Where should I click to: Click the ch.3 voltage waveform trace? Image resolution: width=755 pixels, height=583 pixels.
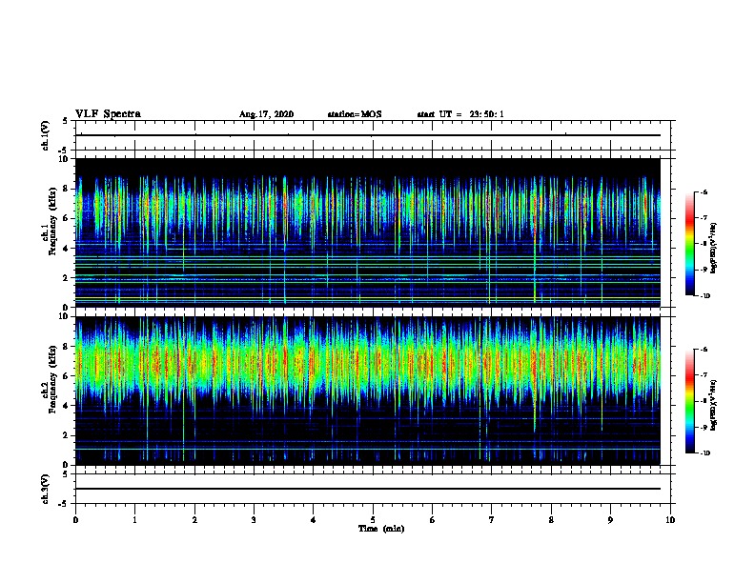point(368,489)
